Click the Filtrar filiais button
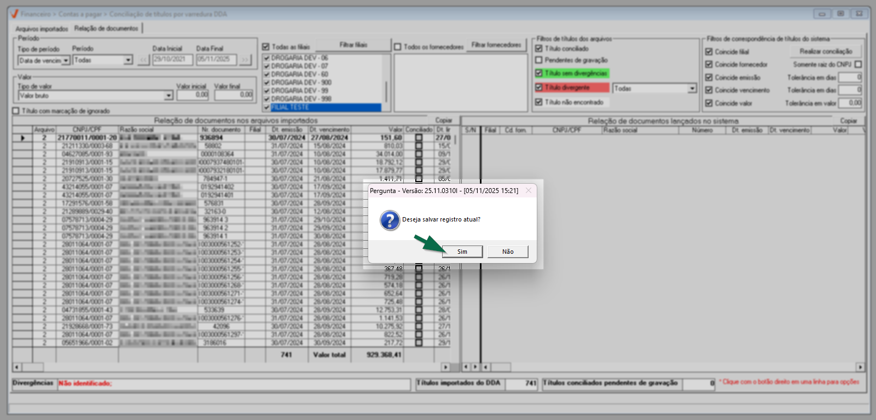 point(353,45)
